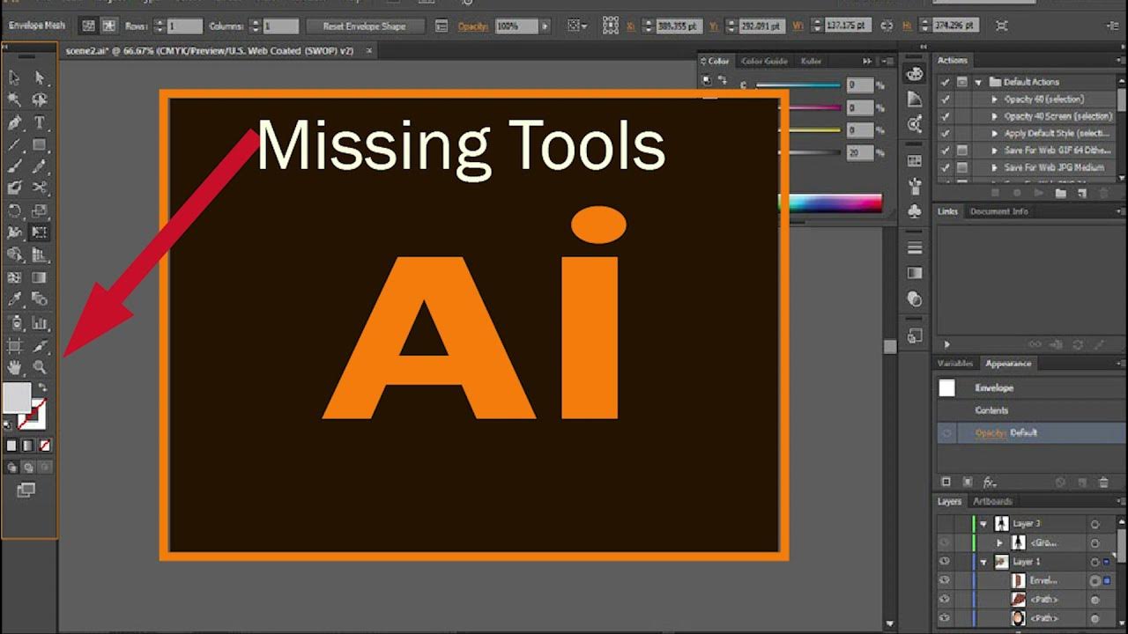
Task: Select the Artboard tool
Action: pyautogui.click(x=14, y=346)
